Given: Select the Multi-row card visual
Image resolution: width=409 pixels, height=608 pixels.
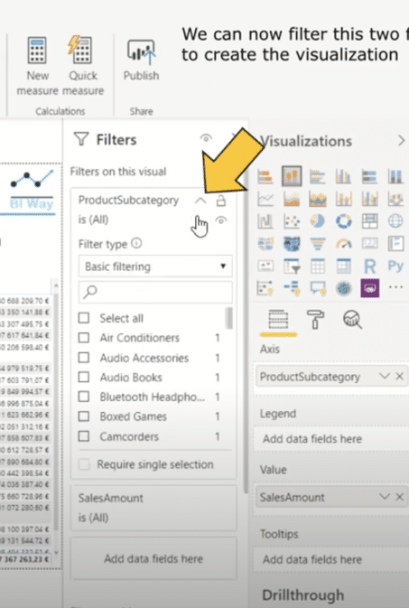Looking at the screenshot, I should 395,244.
